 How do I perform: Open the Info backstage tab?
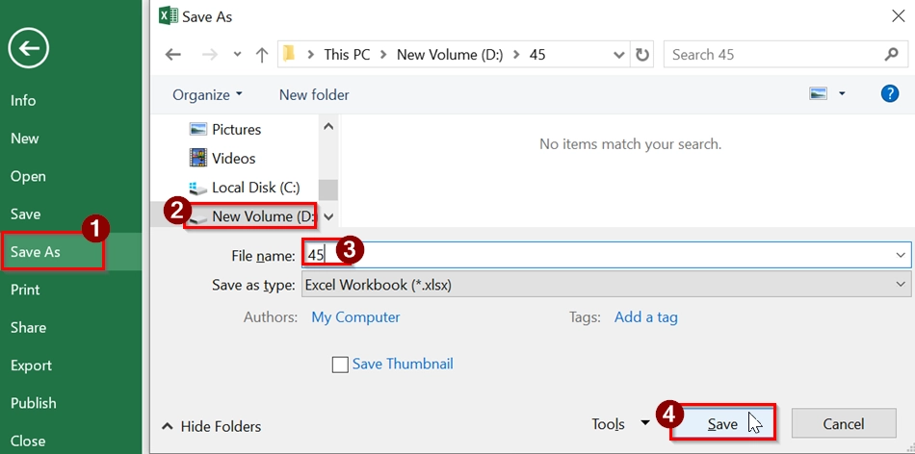[x=23, y=100]
